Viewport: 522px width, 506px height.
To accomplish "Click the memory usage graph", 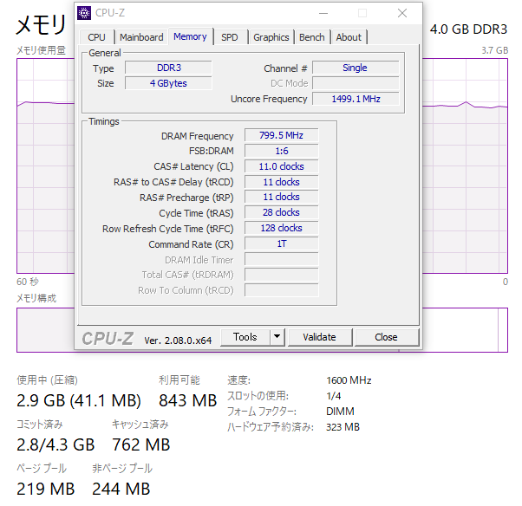I will pos(465,166).
